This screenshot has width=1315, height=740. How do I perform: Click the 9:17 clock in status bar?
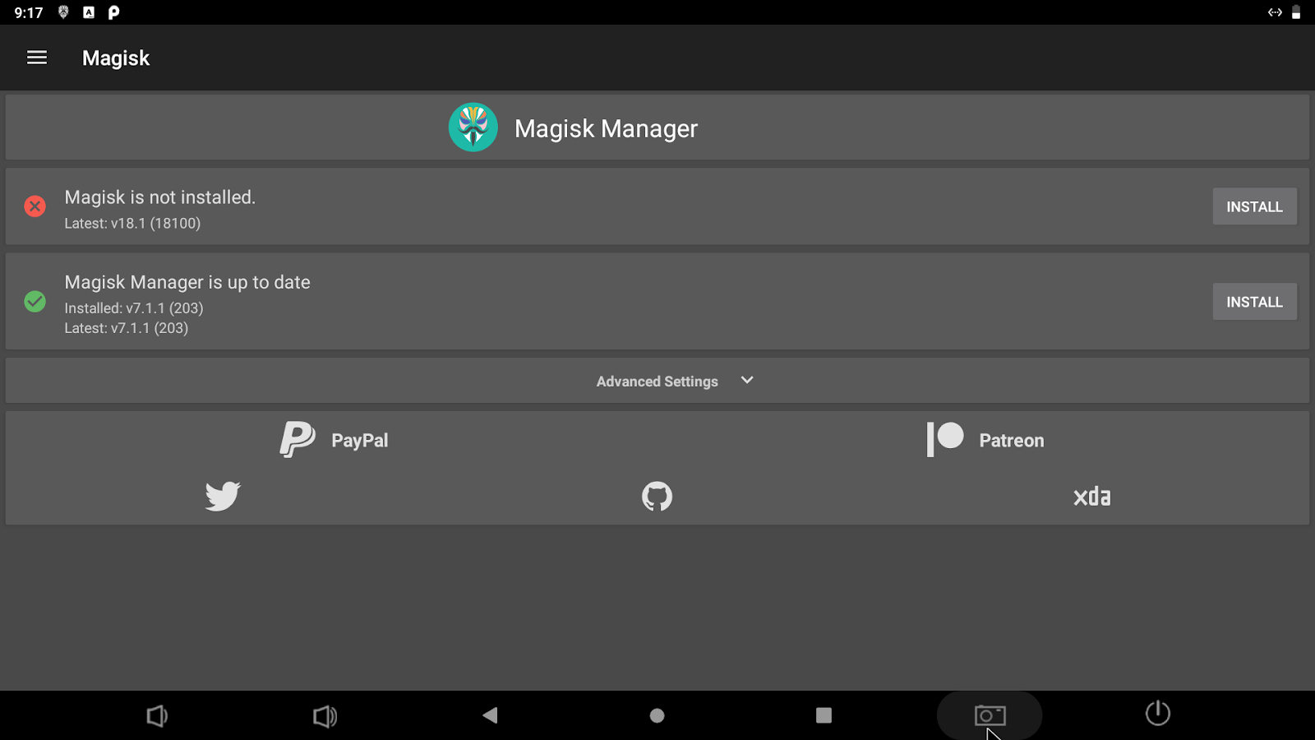[x=29, y=13]
